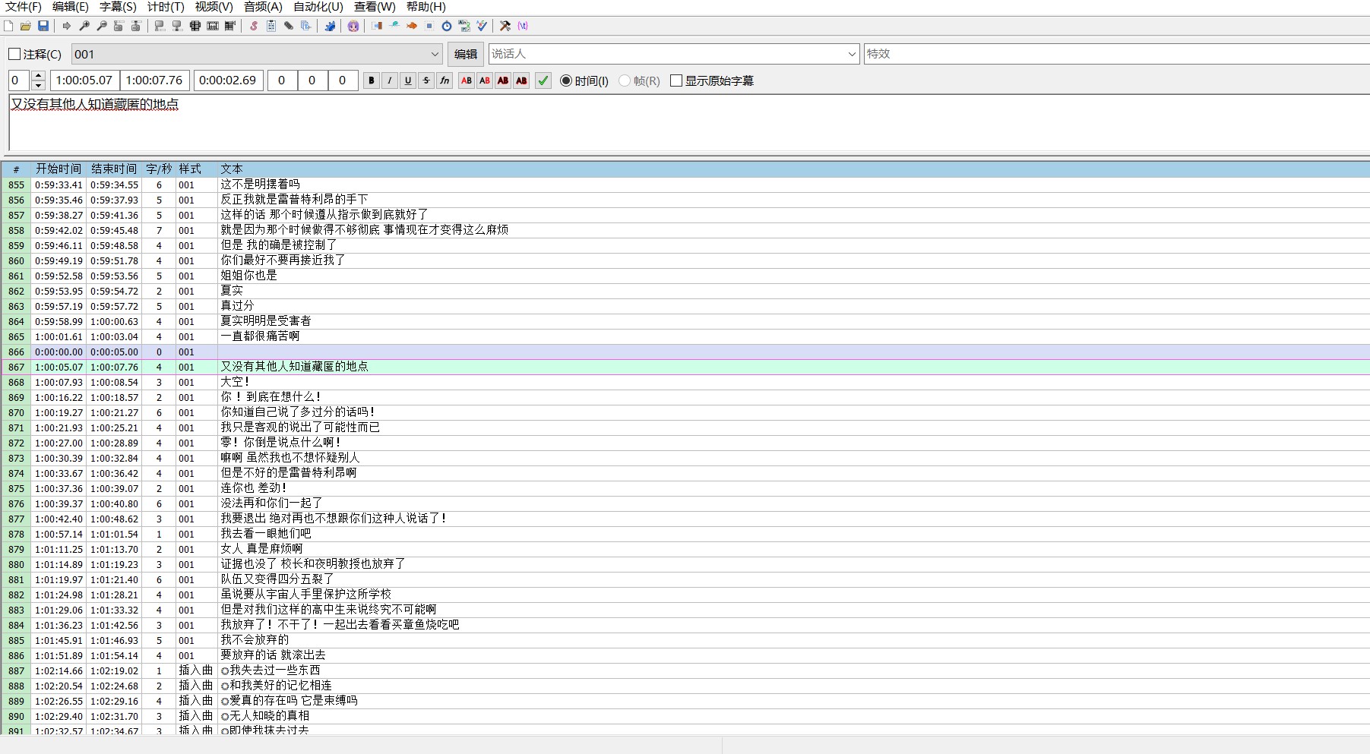
Task: Open the styling assistant icon
Action: (x=394, y=26)
